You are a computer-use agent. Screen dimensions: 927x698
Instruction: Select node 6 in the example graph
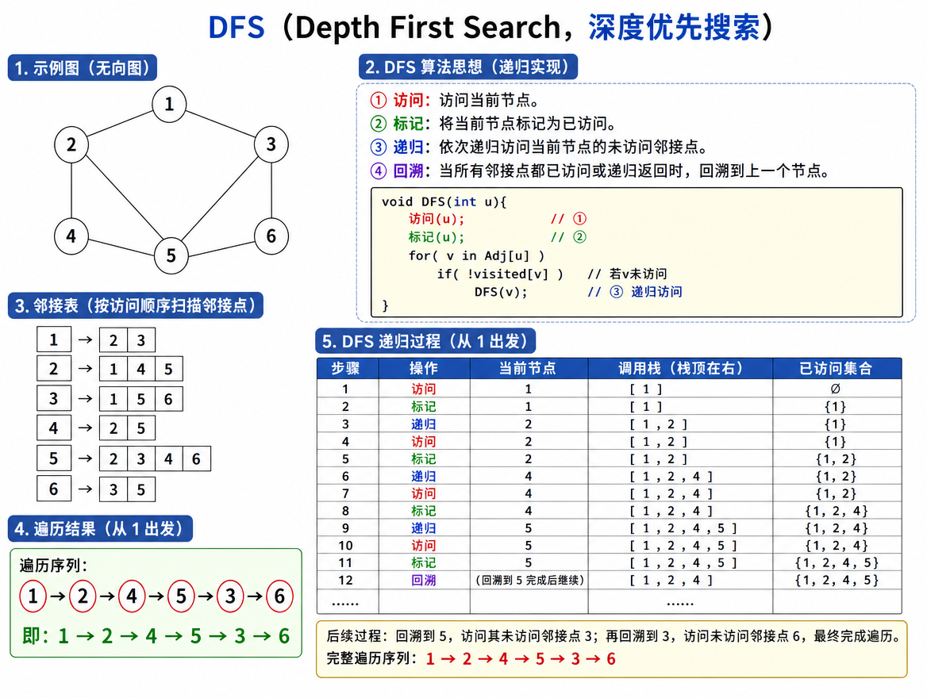tap(271, 236)
